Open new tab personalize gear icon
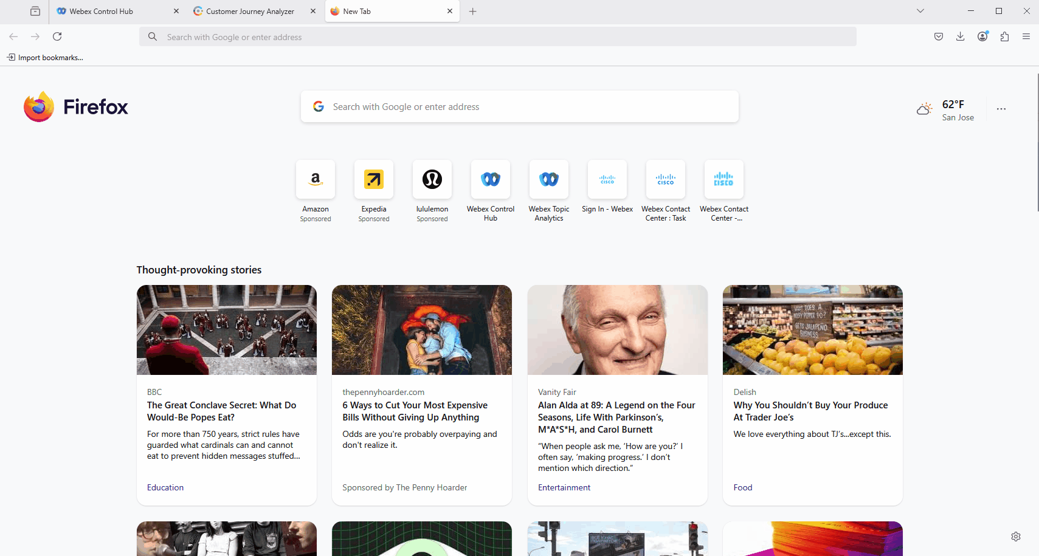Viewport: 1039px width, 556px height. 1016,537
